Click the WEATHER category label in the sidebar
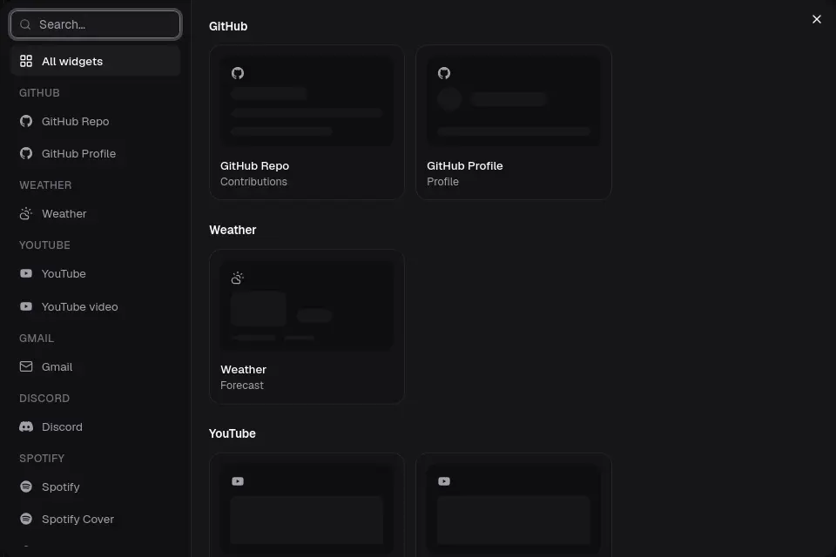 pos(45,185)
